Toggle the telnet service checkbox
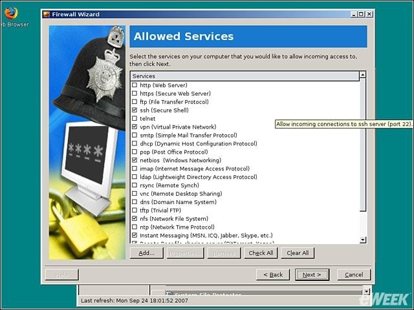Image resolution: width=414 pixels, height=310 pixels. click(135, 118)
